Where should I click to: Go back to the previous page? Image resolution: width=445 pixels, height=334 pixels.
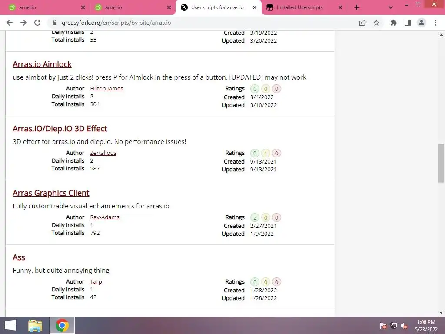(x=10, y=23)
